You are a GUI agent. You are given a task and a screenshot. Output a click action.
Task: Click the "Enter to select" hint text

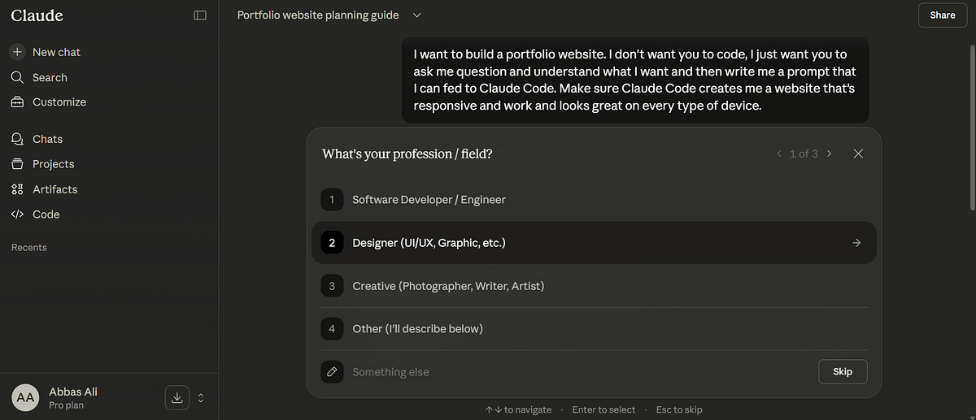604,410
